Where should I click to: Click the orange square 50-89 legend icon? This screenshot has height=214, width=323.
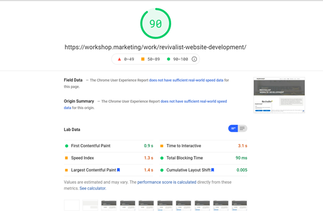(143, 59)
